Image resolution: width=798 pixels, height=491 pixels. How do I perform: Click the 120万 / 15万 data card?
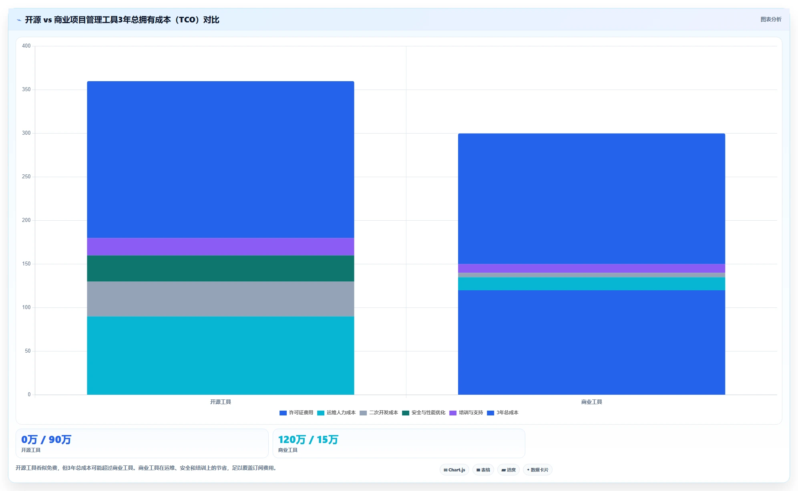[399, 443]
